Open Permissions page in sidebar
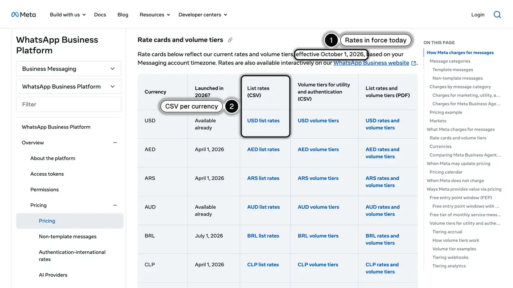Viewport: 513px width, 288px height. coord(44,189)
